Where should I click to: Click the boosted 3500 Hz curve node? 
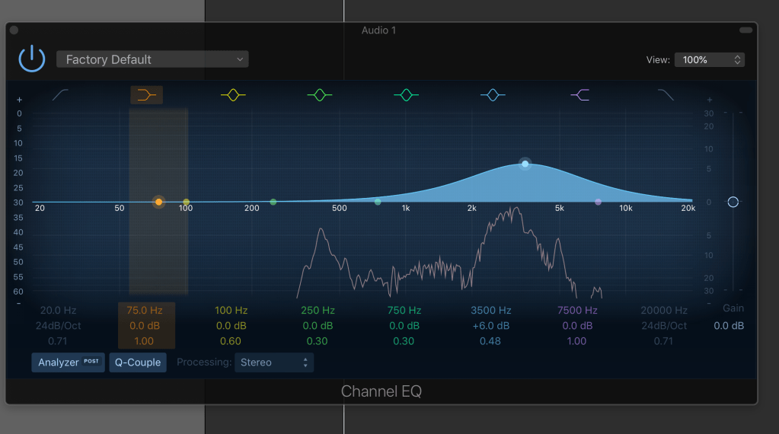pyautogui.click(x=525, y=164)
